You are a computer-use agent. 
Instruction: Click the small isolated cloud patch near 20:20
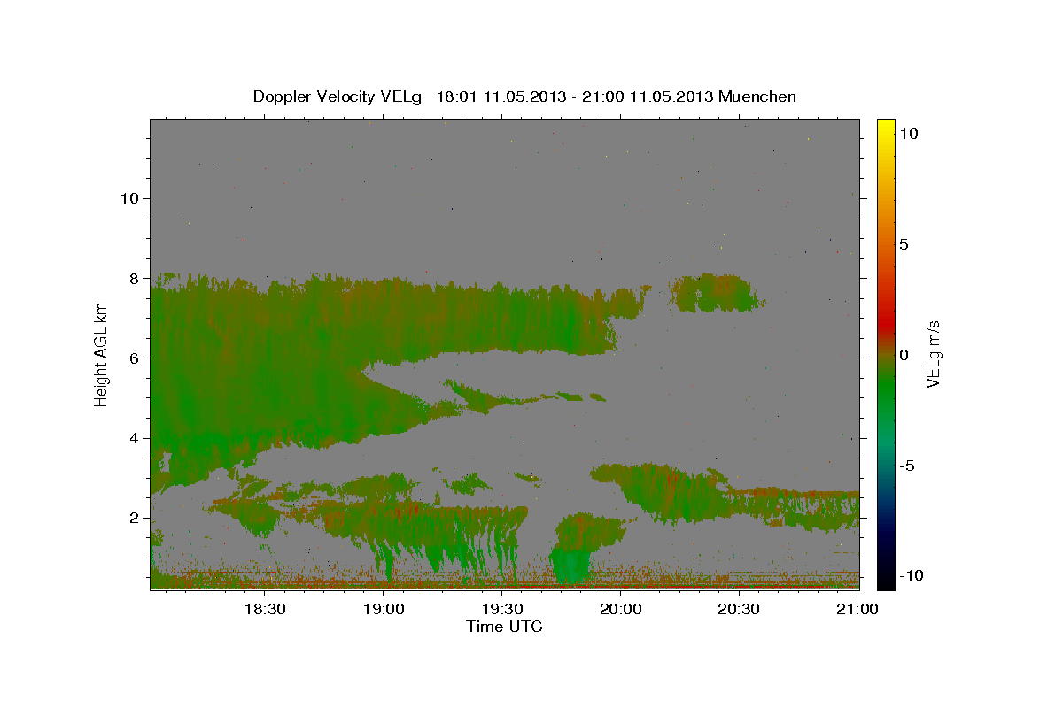[x=716, y=293]
